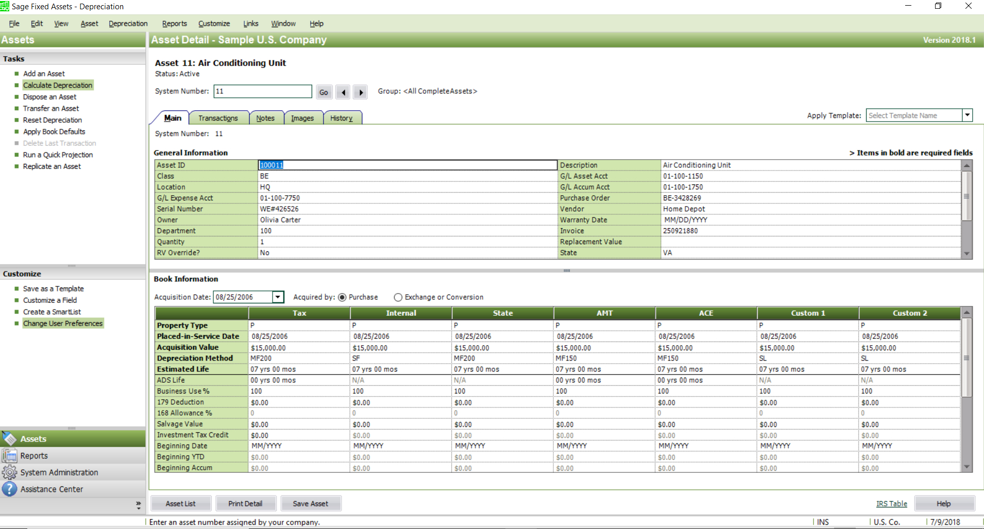Click Transfer an Asset task
Screen dimensions: 984x529
pos(51,108)
